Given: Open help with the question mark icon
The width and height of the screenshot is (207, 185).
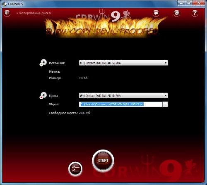Looking at the screenshot, I should click(195, 13).
